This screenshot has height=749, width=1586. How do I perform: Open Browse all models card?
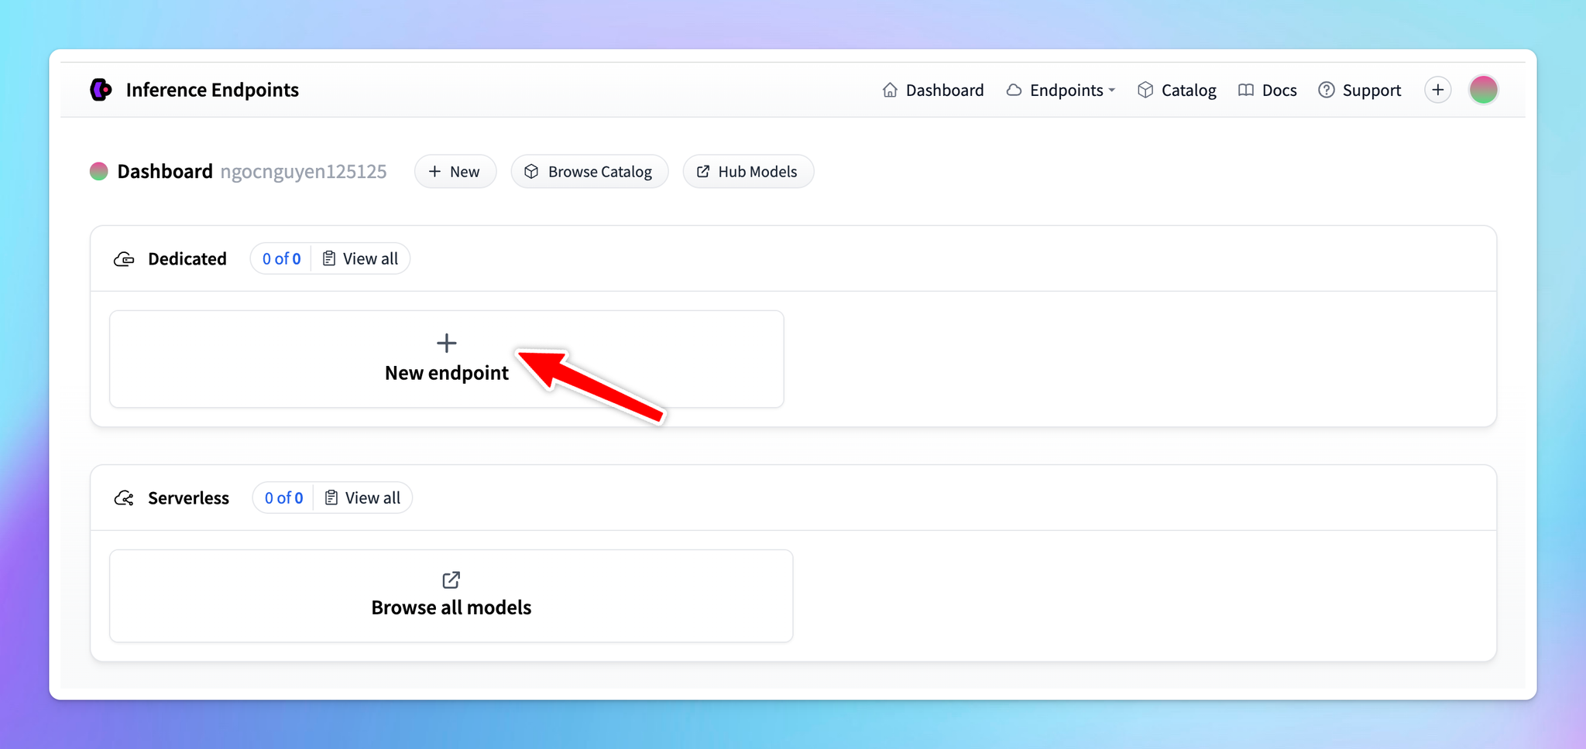pyautogui.click(x=451, y=596)
